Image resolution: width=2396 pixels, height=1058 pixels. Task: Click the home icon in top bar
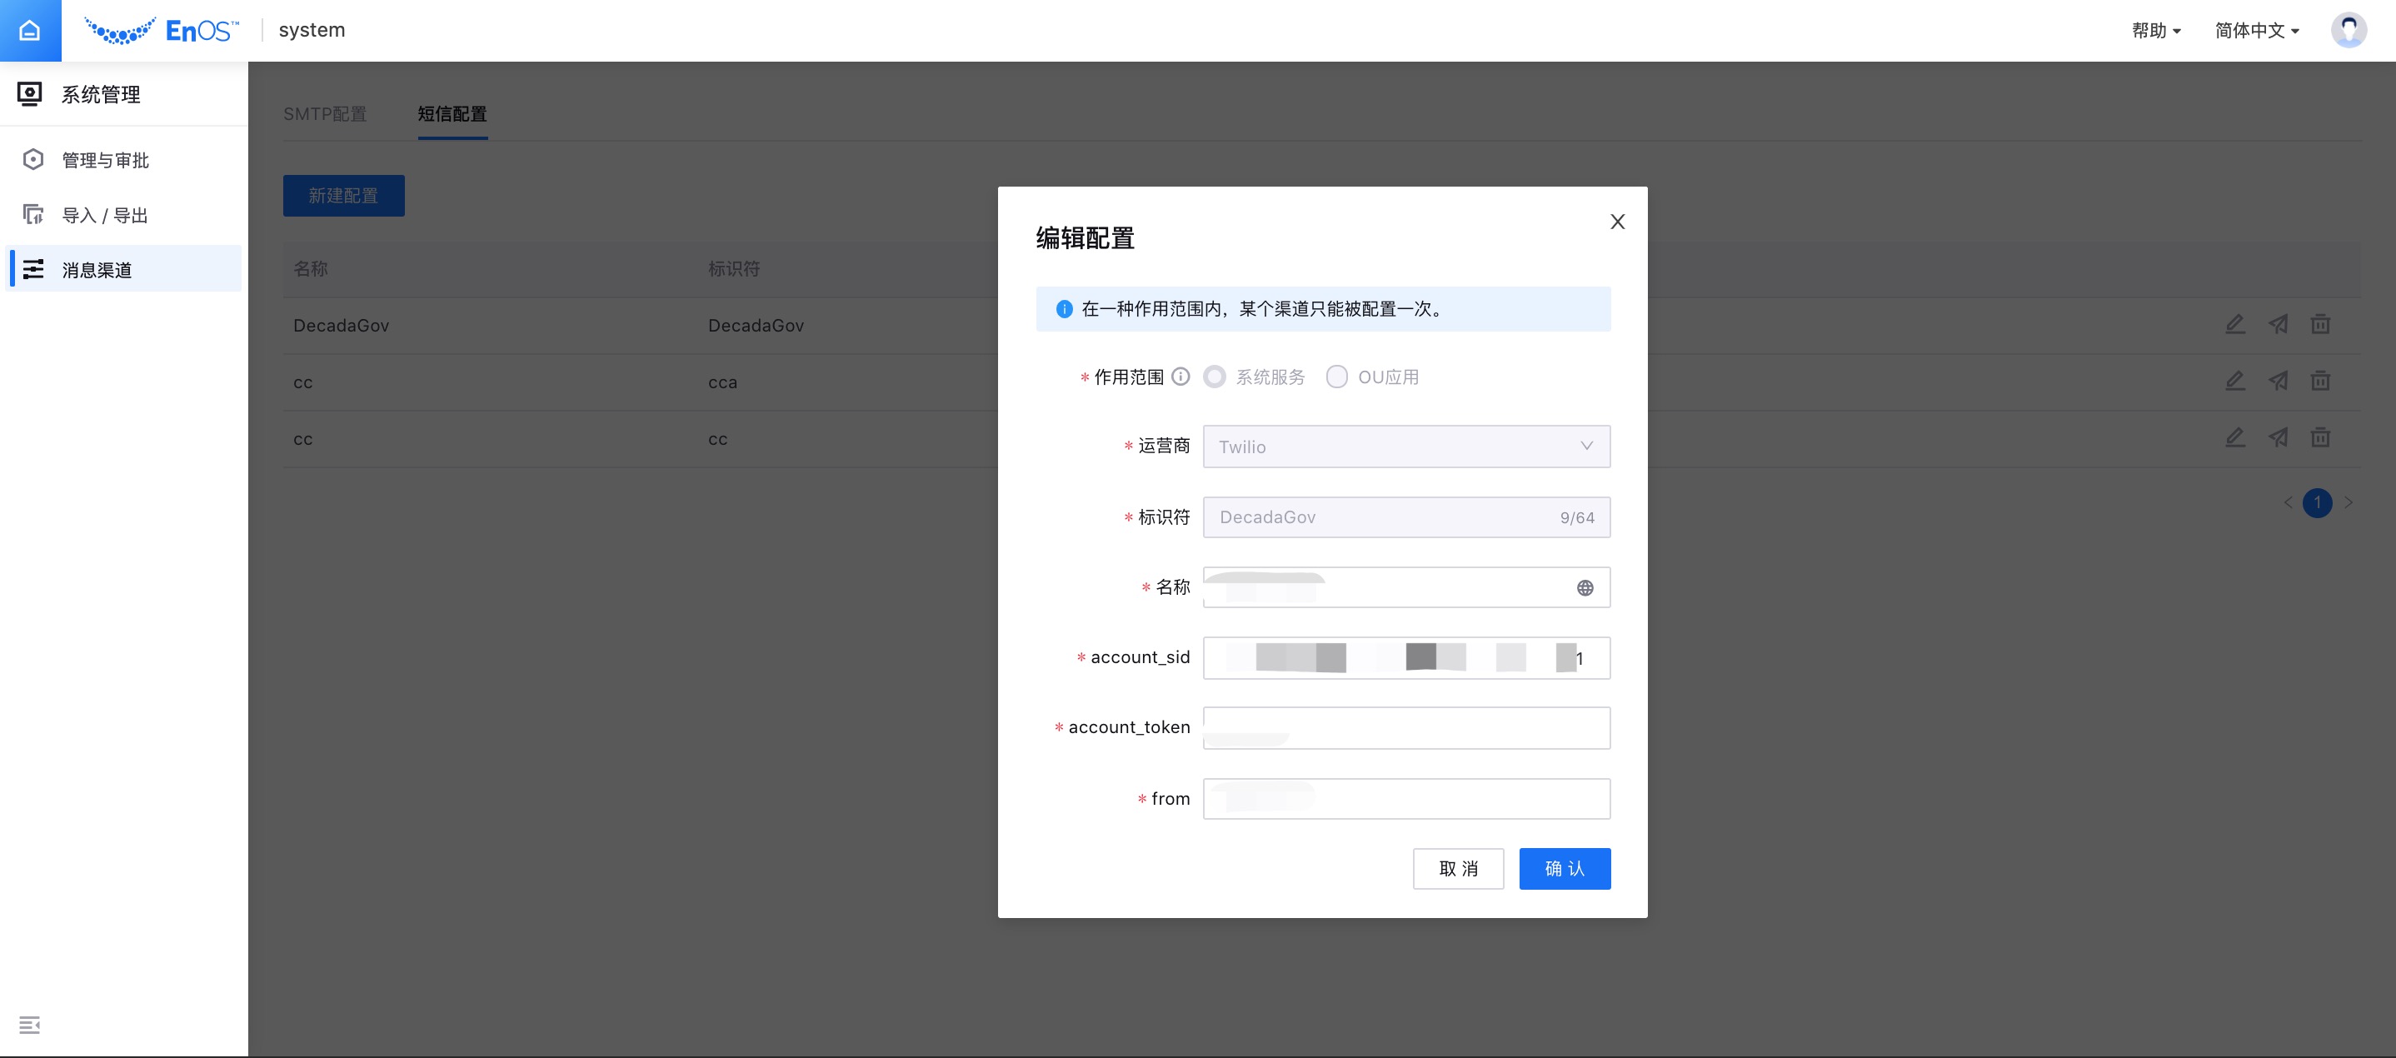pyautogui.click(x=30, y=31)
